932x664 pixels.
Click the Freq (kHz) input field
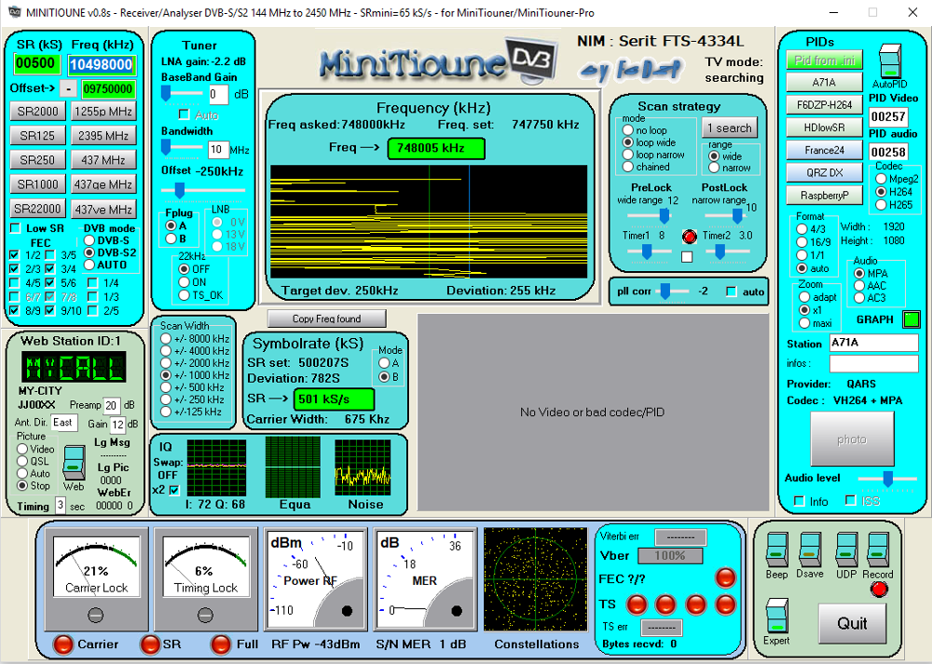(x=102, y=65)
